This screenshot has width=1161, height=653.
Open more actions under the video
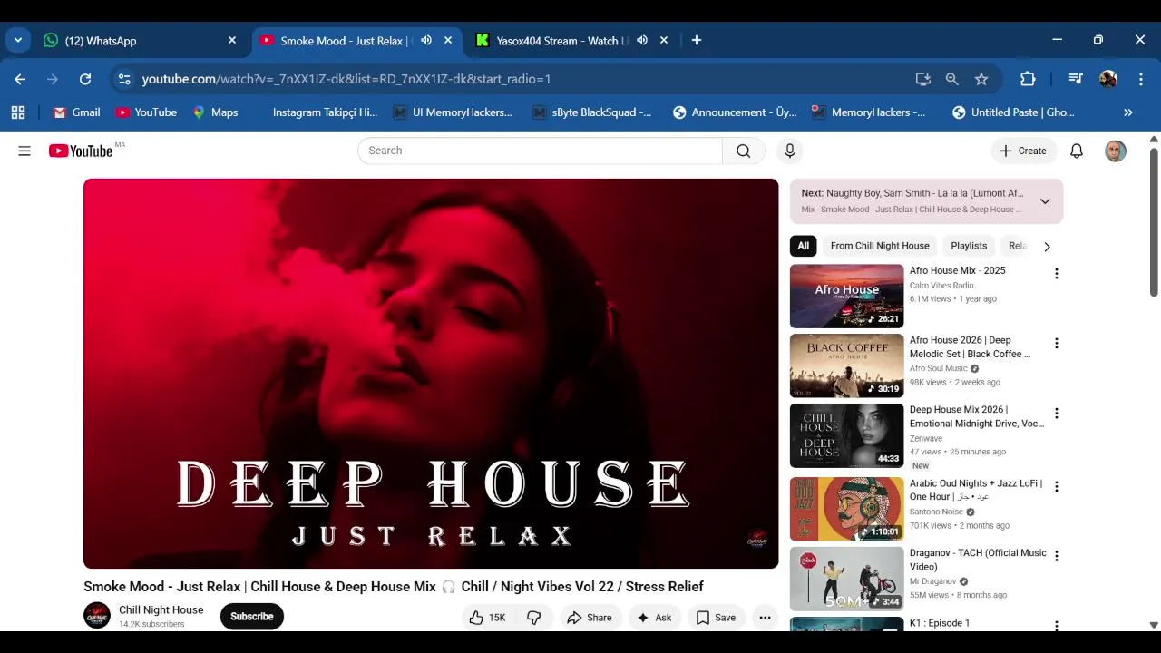766,618
